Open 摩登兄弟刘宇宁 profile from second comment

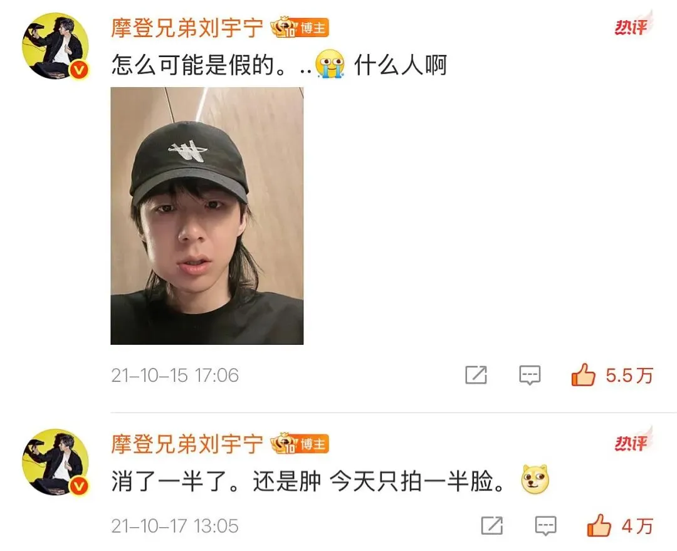click(x=187, y=444)
